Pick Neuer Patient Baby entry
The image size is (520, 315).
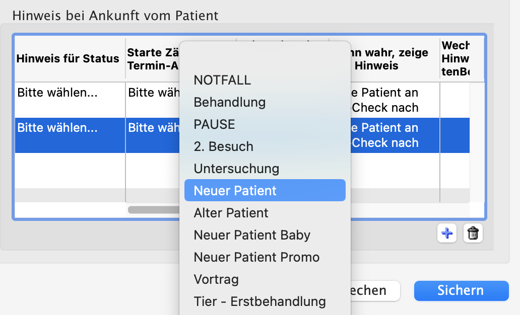tap(252, 235)
